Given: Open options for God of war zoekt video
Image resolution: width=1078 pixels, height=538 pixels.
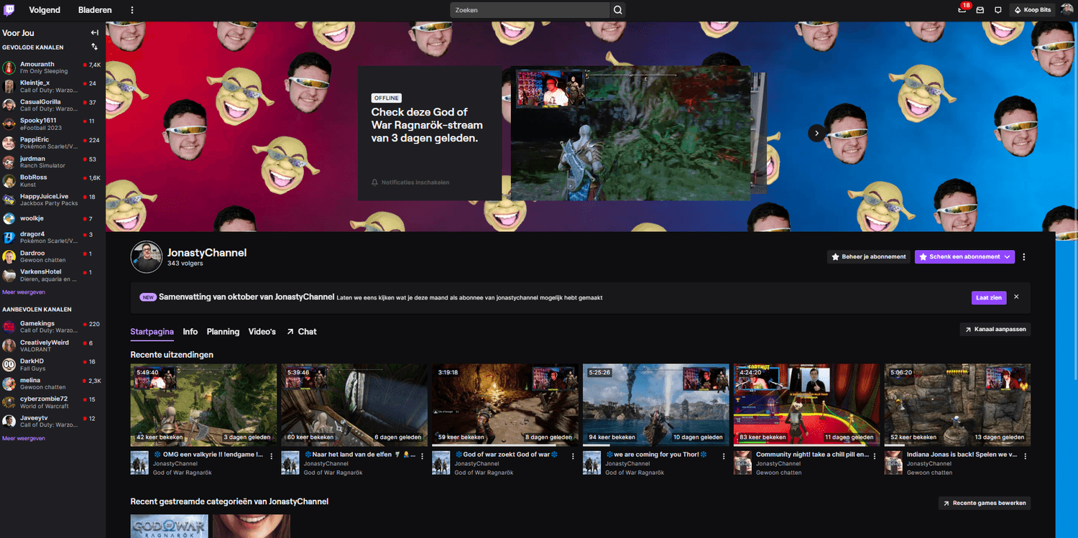Looking at the screenshot, I should click(x=573, y=456).
